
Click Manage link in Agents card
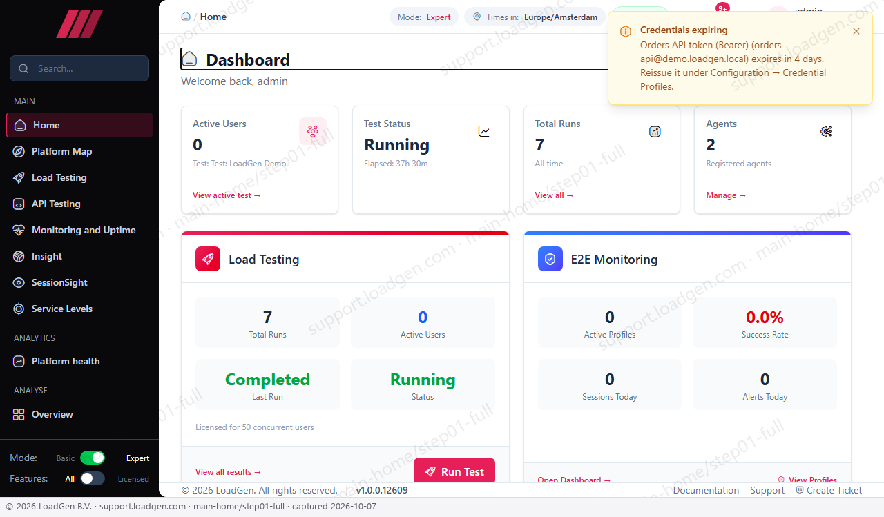click(726, 195)
